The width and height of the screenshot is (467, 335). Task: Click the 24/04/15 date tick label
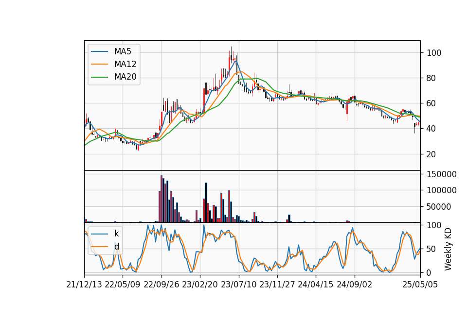pyautogui.click(x=316, y=285)
